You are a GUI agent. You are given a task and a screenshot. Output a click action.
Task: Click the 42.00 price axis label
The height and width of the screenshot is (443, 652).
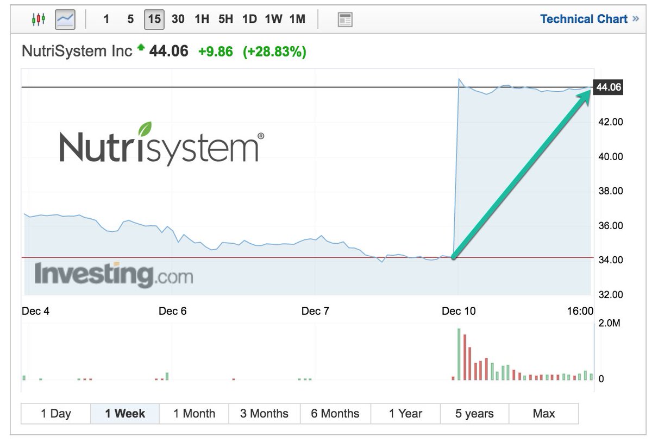coord(610,122)
